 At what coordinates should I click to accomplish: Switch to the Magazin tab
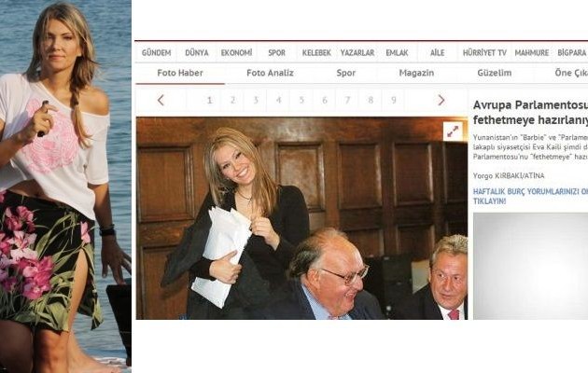[416, 73]
